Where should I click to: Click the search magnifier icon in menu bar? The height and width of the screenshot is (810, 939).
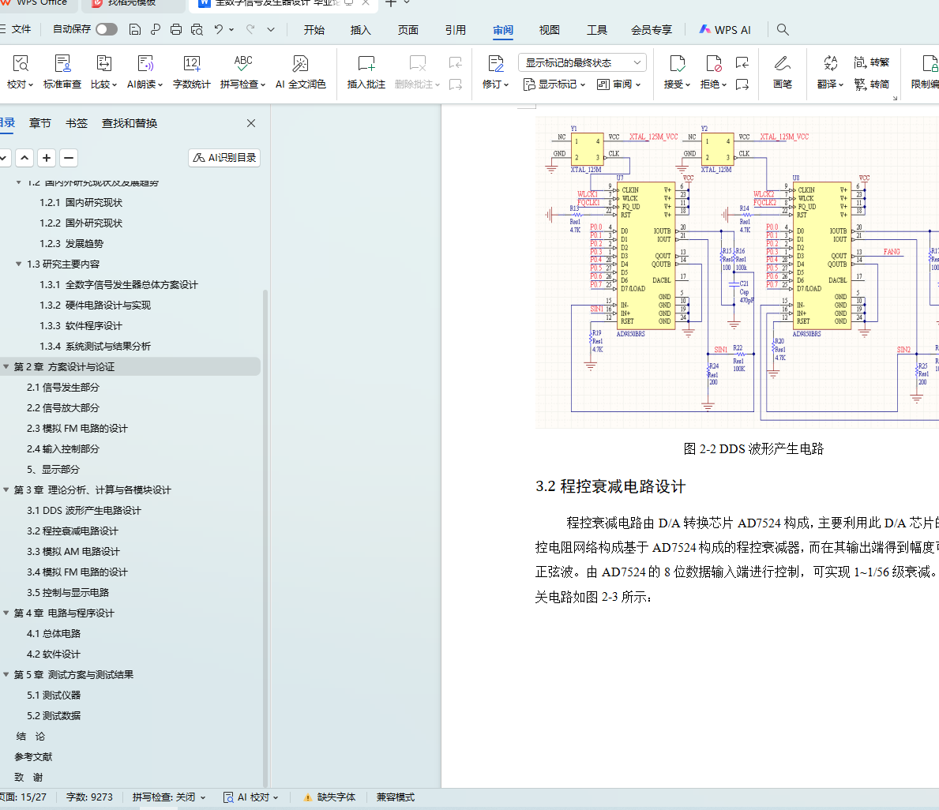coord(783,29)
